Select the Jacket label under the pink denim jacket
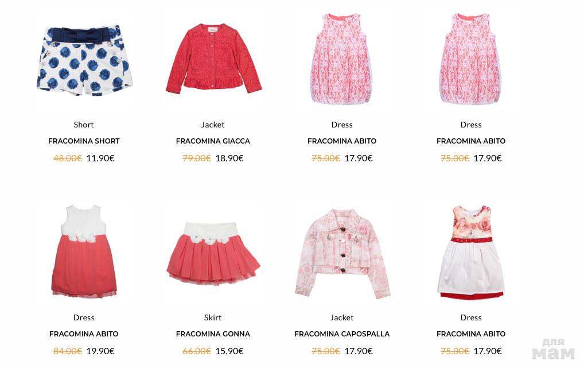The image size is (584, 368). point(342,317)
